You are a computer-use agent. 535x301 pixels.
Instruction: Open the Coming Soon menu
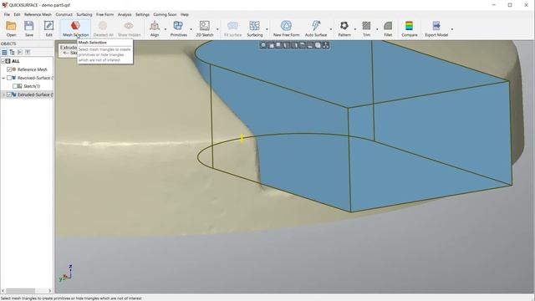pos(165,15)
